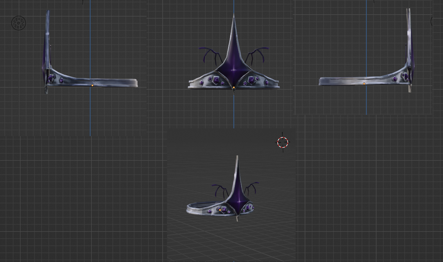Image resolution: width=443 pixels, height=262 pixels.
Task: Select the object origin dot in the left viewport
Action: 92,85
